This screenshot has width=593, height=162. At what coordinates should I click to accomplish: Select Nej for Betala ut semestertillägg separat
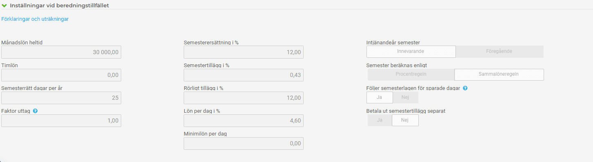[405, 120]
